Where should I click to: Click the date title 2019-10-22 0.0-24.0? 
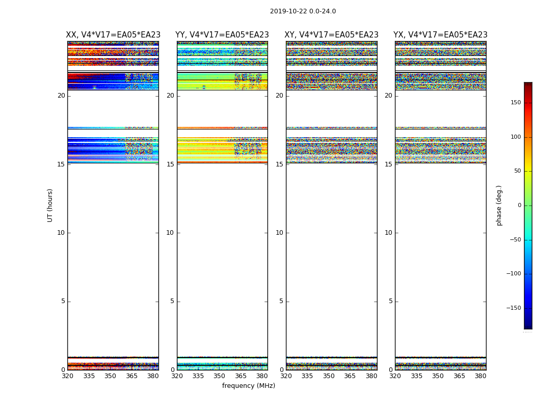tap(302, 11)
